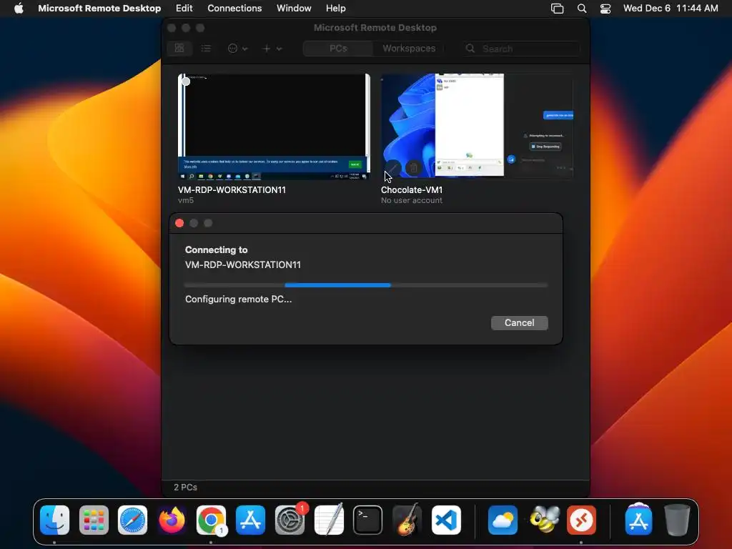Select the PCs tab
This screenshot has width=732, height=549.
[x=338, y=48]
